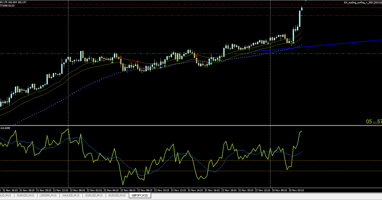The height and width of the screenshot is (200, 382).
Task: Click the red sell arrow above the 14:15 candles
Action: [x=196, y=56]
